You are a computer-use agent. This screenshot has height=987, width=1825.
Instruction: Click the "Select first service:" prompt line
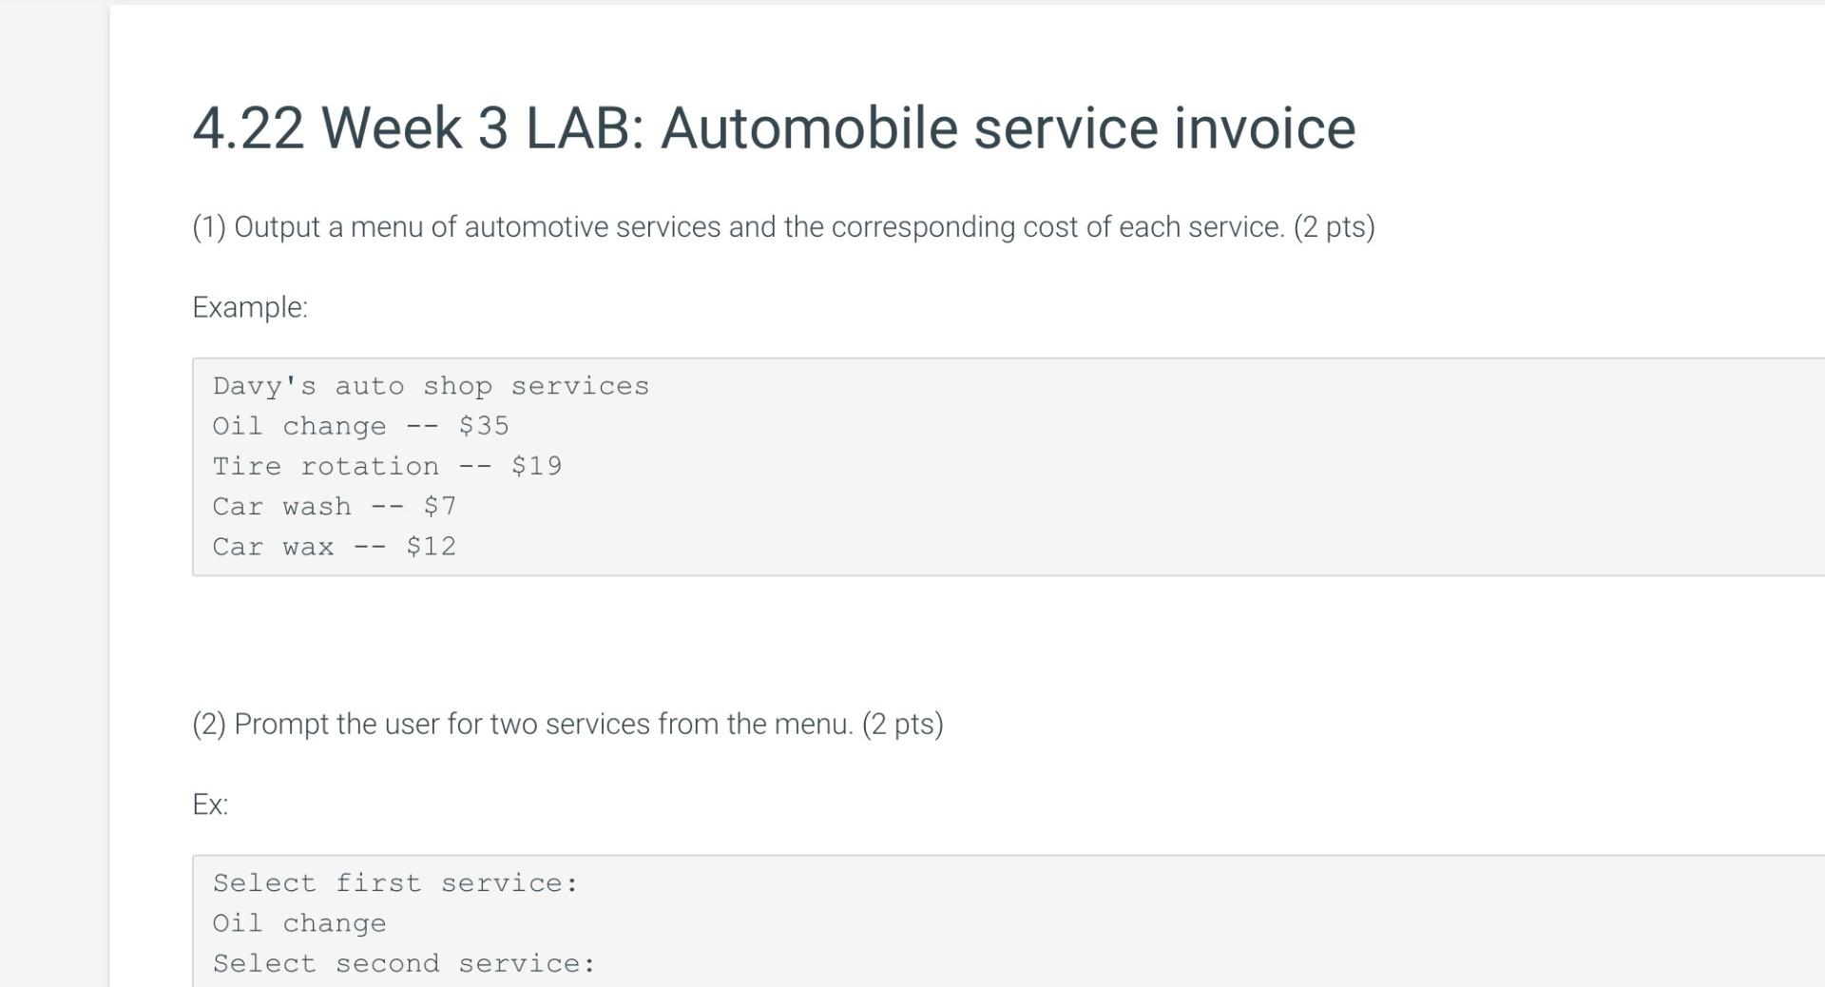tap(395, 883)
